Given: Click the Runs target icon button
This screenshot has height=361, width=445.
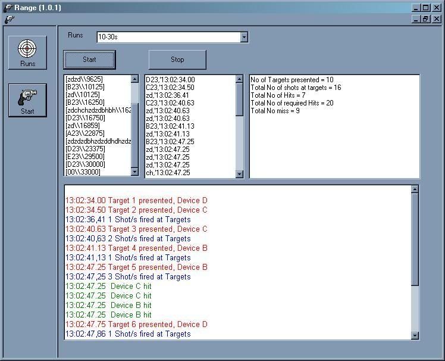Looking at the screenshot, I should 27,52.
